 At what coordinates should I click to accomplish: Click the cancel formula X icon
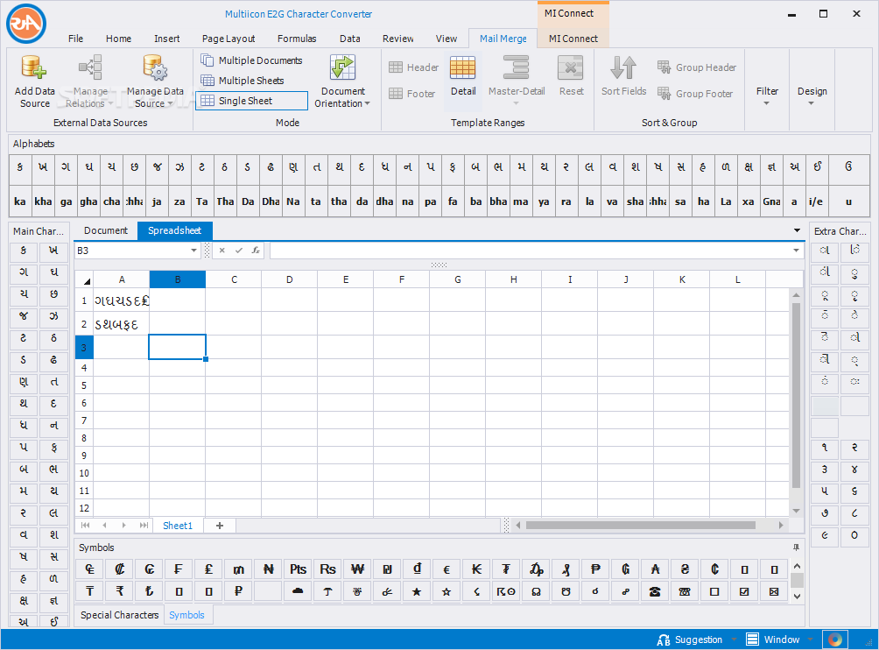[x=222, y=251]
